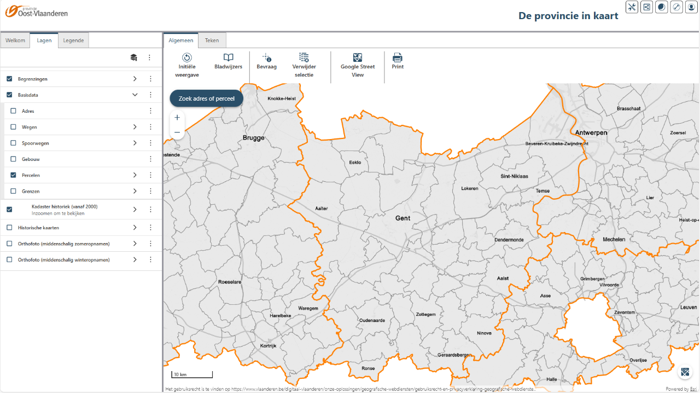Image resolution: width=700 pixels, height=393 pixels.
Task: Expand Orthofoto zomeropnamen group
Action: pyautogui.click(x=135, y=244)
